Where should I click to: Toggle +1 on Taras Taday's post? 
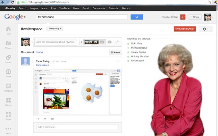click(38, 119)
